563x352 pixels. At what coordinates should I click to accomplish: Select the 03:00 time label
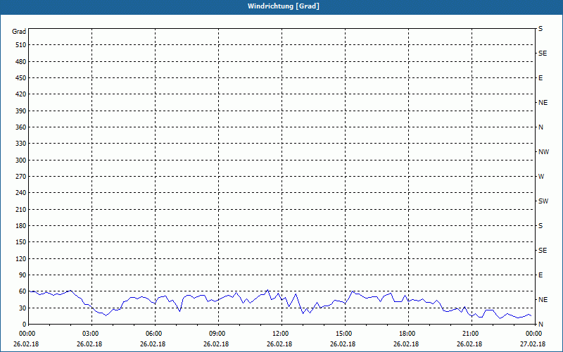click(x=91, y=334)
